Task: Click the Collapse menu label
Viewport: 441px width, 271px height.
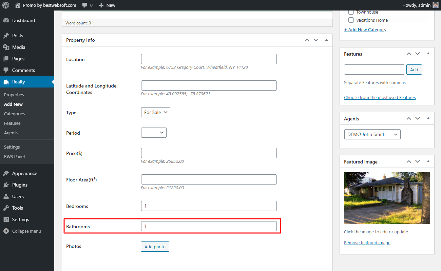Action: (26, 231)
